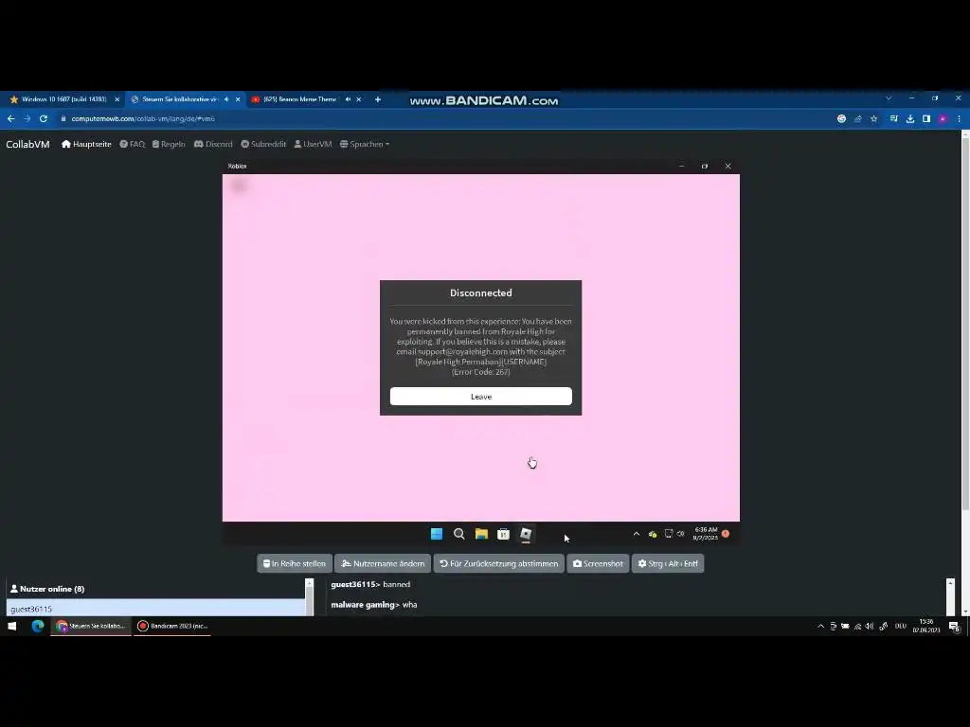
Task: Select guest36115 in the user list
Action: coord(155,609)
